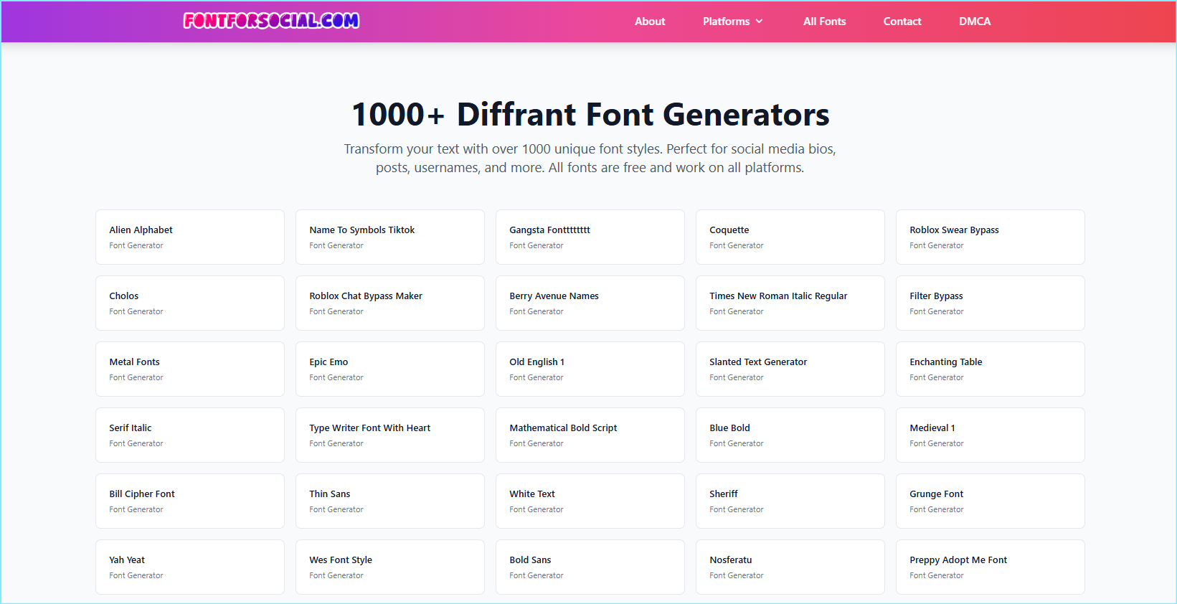Click the FontForSocial.com logo
This screenshot has width=1177, height=604.
point(271,21)
